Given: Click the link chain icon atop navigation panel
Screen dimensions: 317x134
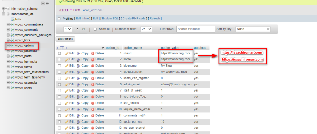Looking at the screenshot, I should [x=47, y=3].
